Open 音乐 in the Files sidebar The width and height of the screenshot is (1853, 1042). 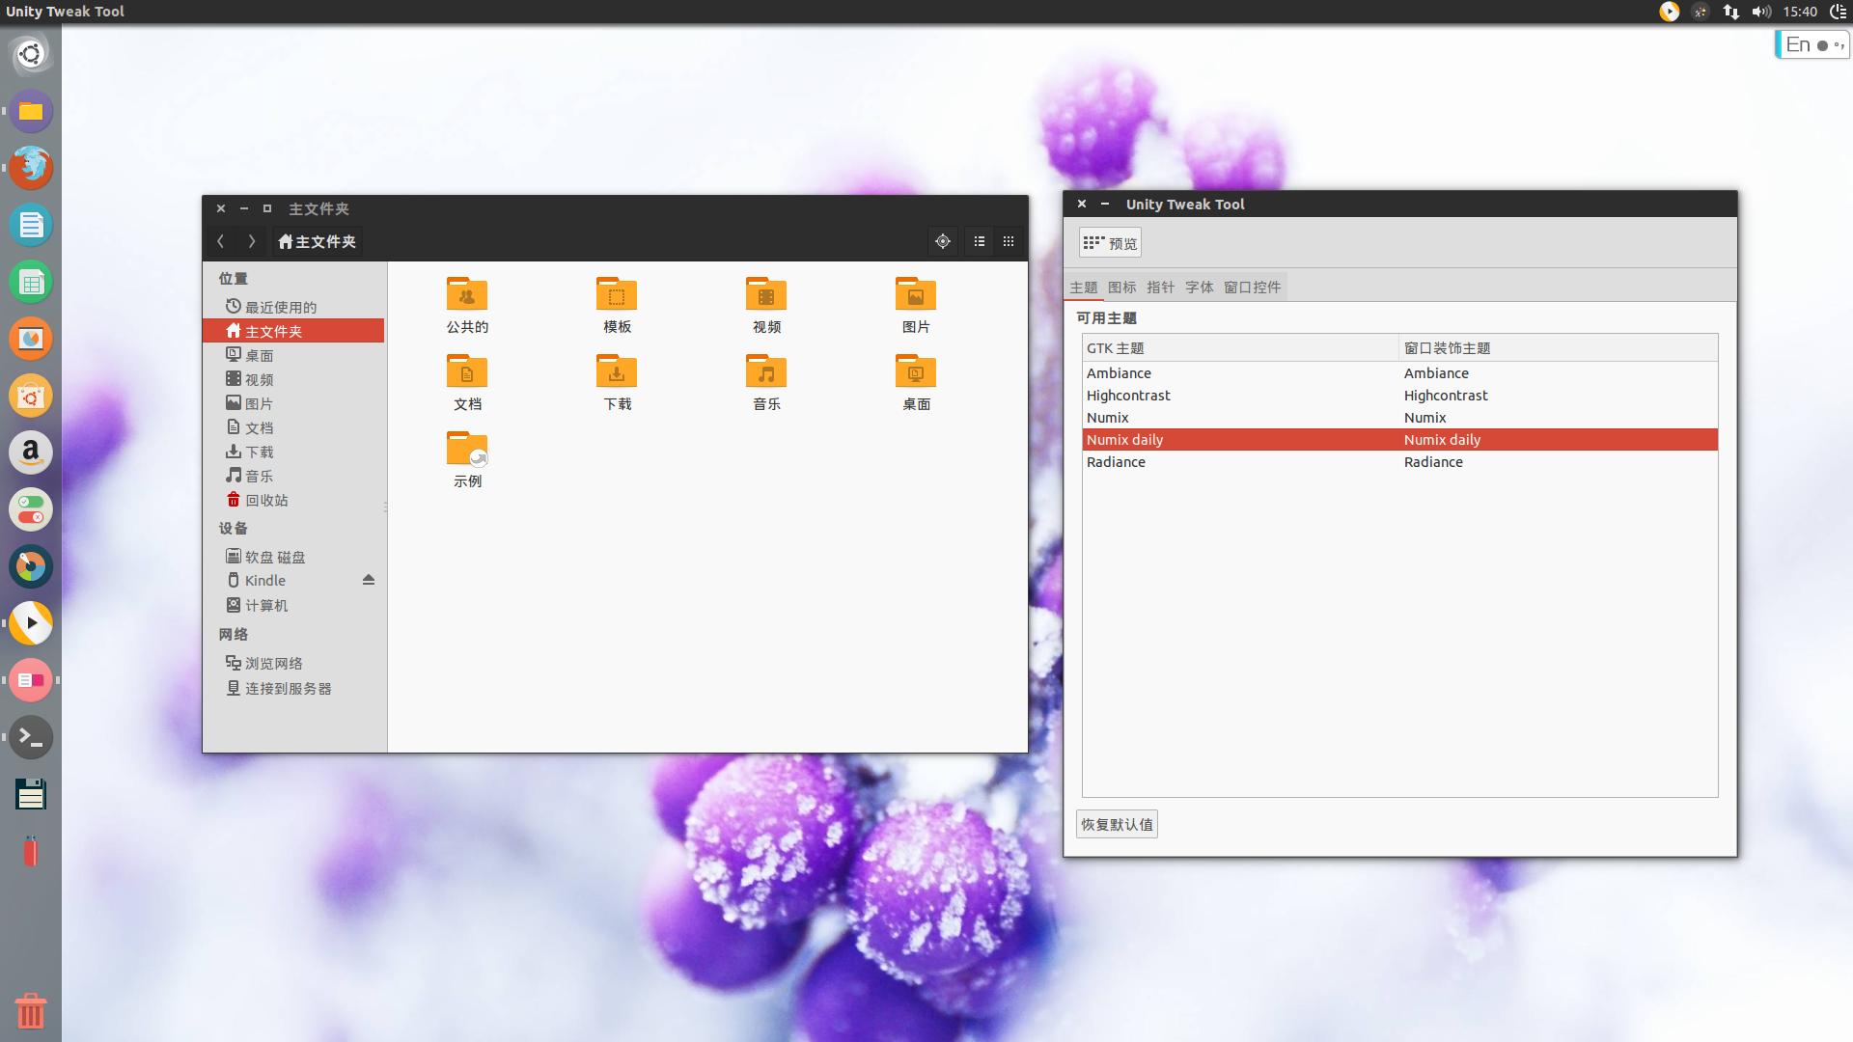(294, 476)
